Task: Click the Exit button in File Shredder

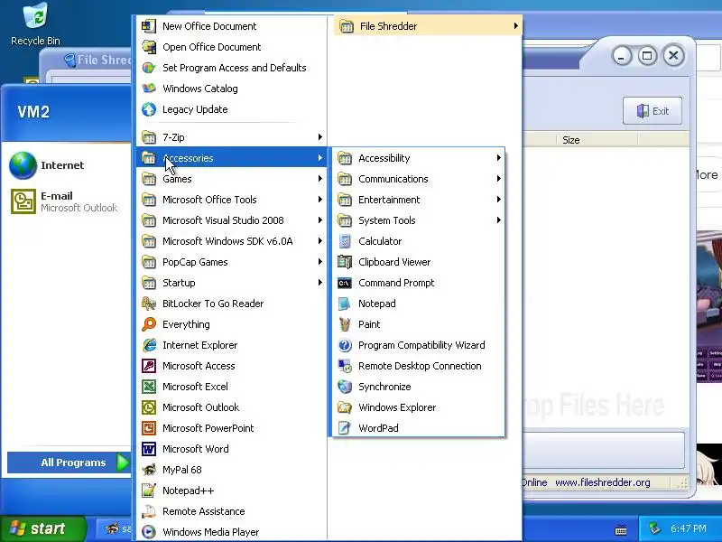Action: click(652, 110)
